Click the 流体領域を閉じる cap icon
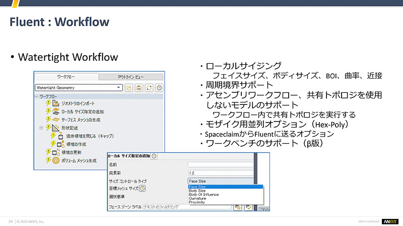This screenshot has height=226, width=403. (x=60, y=136)
